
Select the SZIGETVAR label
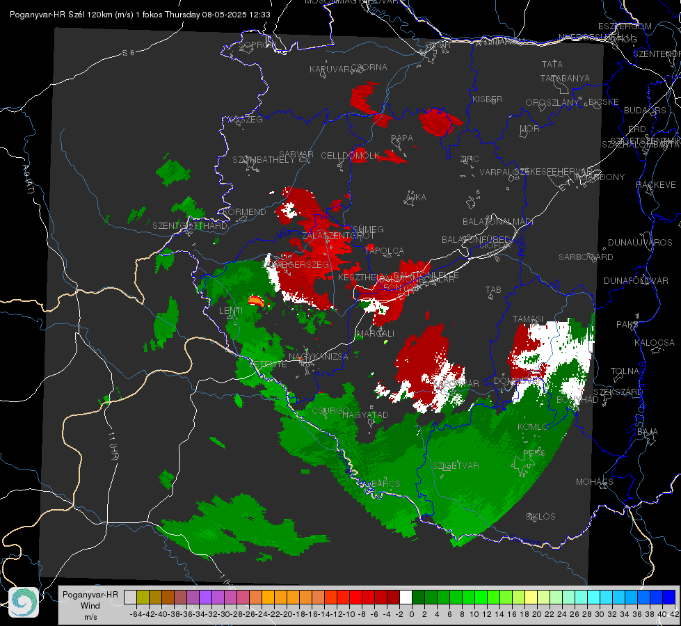(455, 466)
